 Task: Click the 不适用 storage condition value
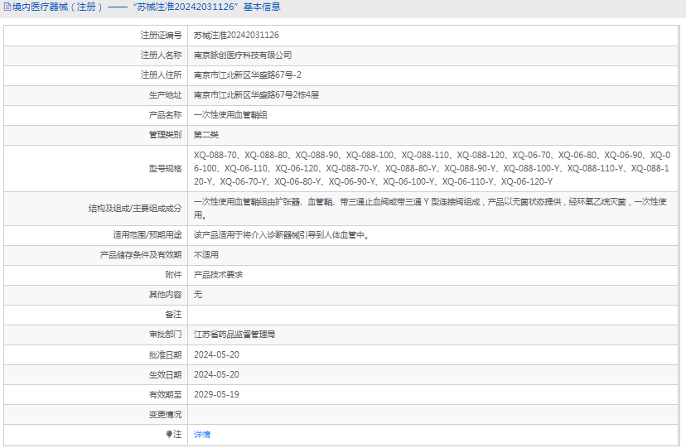[206, 255]
